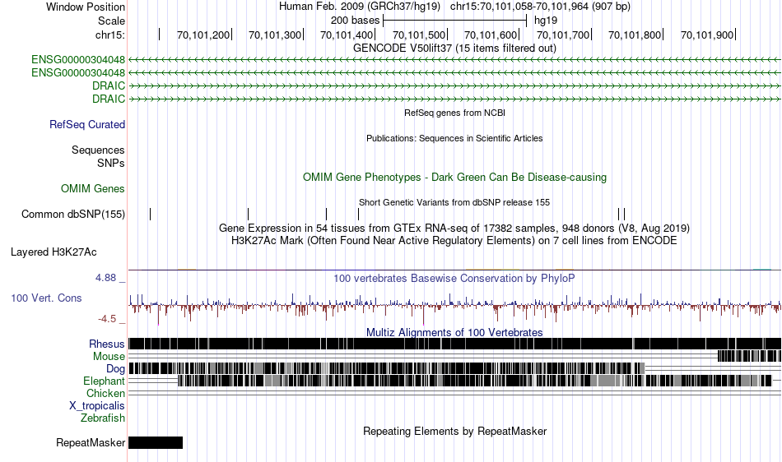Screen dimensions: 782x462
Task: Click the 70,101,700 ruler position
Action: point(563,35)
